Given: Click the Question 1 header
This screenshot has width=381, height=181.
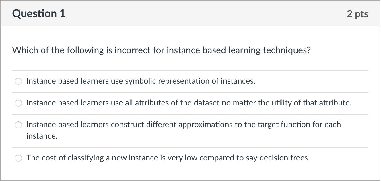Looking at the screenshot, I should pyautogui.click(x=39, y=13).
